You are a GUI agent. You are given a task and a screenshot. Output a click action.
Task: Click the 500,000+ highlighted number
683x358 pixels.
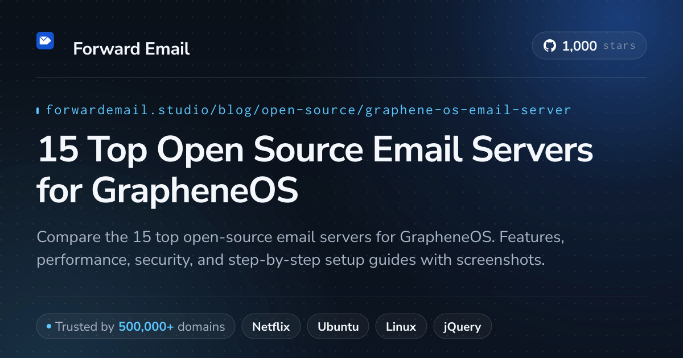pyautogui.click(x=146, y=327)
